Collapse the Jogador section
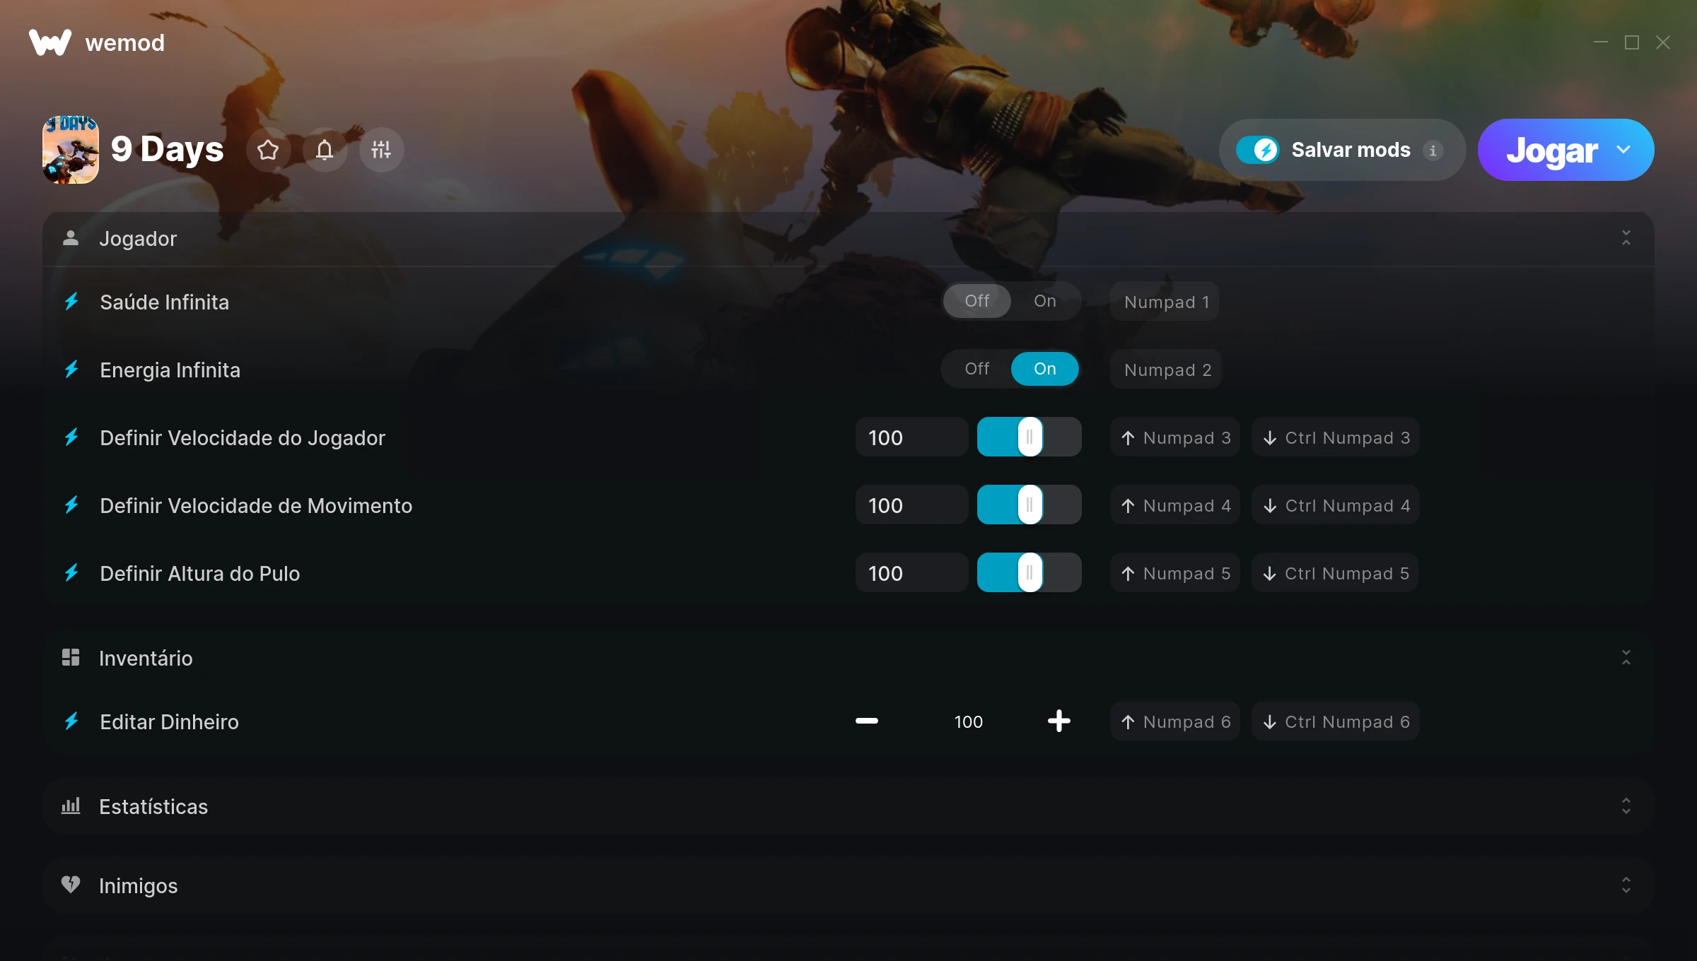 [1626, 238]
